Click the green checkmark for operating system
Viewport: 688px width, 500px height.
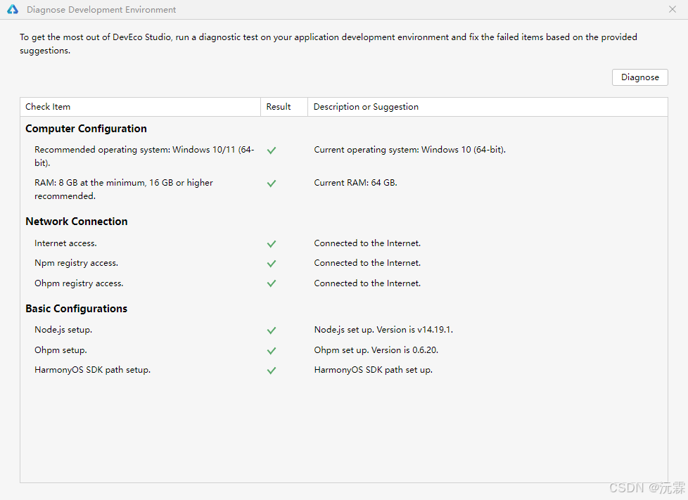pyautogui.click(x=272, y=150)
